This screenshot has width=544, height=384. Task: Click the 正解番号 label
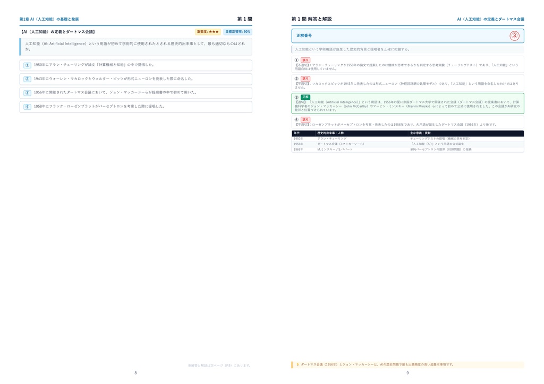(304, 36)
